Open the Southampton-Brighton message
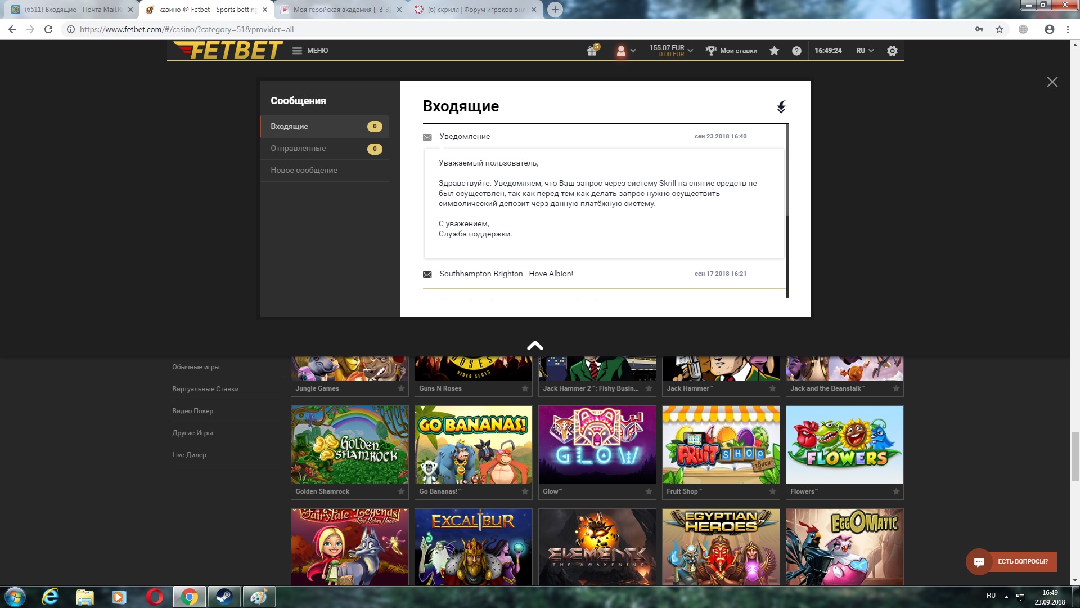The height and width of the screenshot is (608, 1080). coord(506,274)
